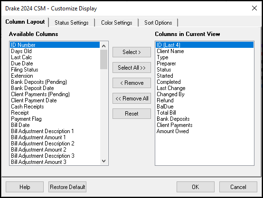Select Client Name in Current View
The height and width of the screenshot is (198, 263).
(205, 51)
